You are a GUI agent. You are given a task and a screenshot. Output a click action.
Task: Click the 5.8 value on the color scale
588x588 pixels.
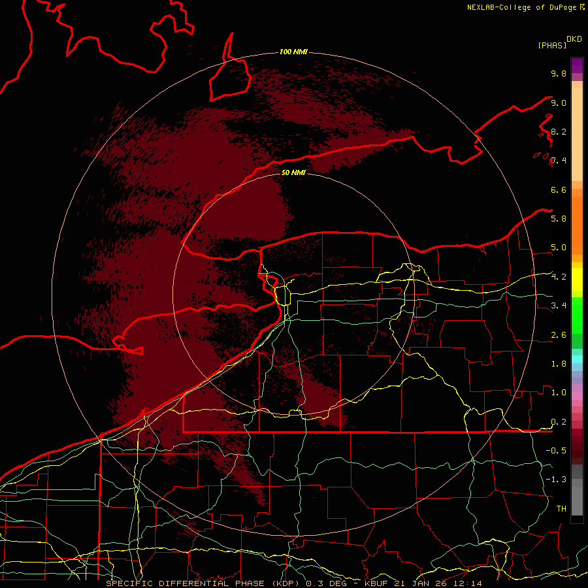point(559,219)
